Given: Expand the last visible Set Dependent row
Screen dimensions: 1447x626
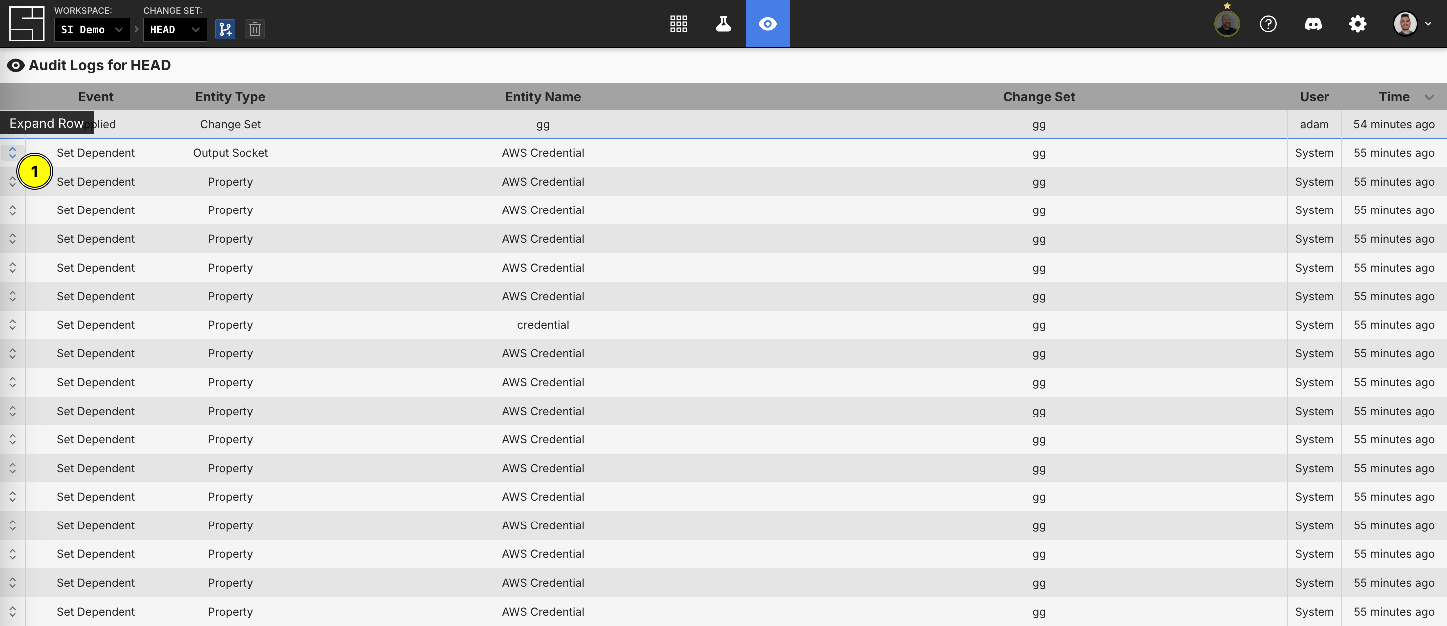Looking at the screenshot, I should tap(12, 612).
